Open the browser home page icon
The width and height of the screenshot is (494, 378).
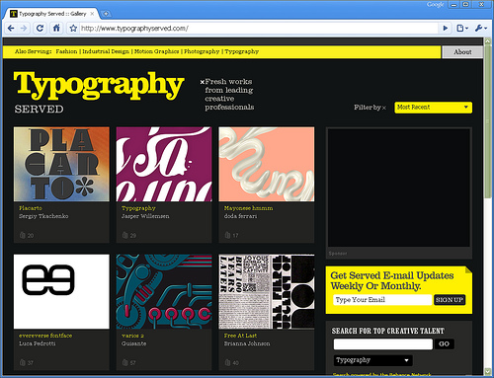coord(56,29)
